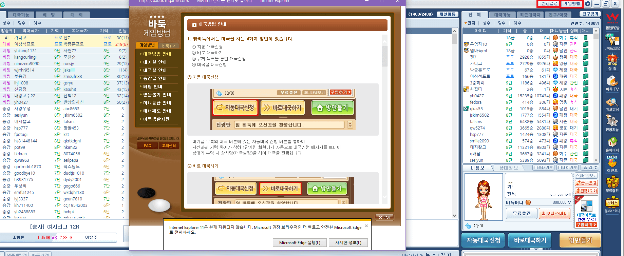The width and height of the screenshot is (624, 256).
Task: Click the 급수변경 arrows button
Action: point(586,183)
